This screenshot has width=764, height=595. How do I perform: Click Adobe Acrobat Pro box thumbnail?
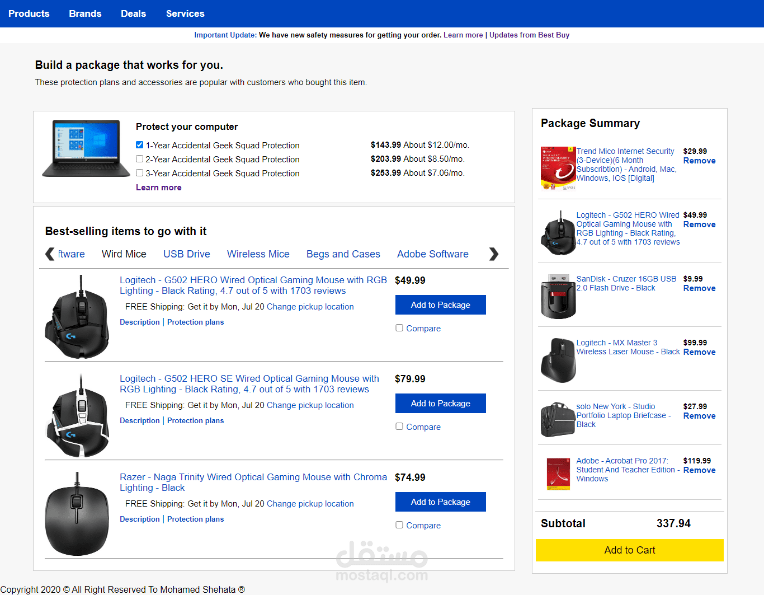[x=558, y=474]
